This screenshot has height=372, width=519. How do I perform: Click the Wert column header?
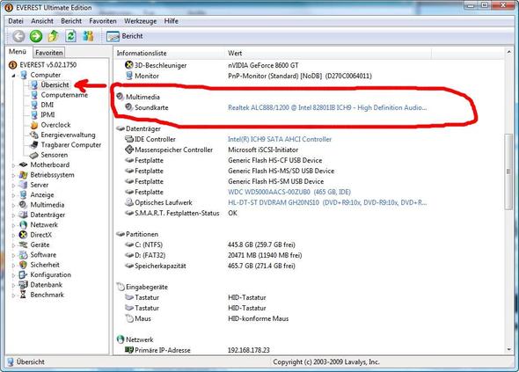328,53
